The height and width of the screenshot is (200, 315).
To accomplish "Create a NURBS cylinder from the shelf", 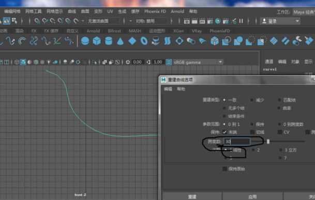I will 109,41.
